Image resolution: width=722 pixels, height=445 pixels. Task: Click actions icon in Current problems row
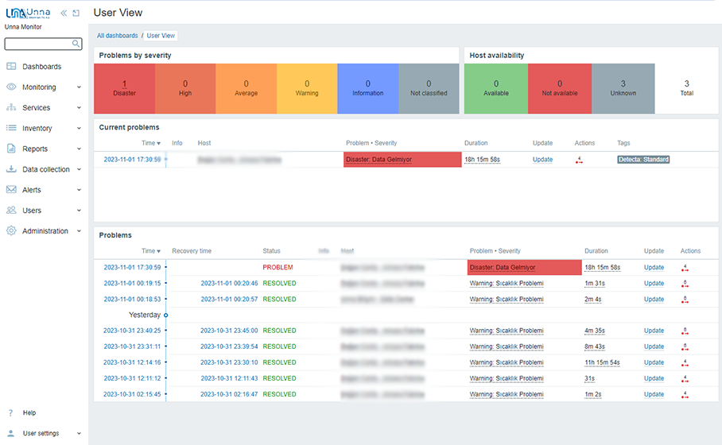579,160
